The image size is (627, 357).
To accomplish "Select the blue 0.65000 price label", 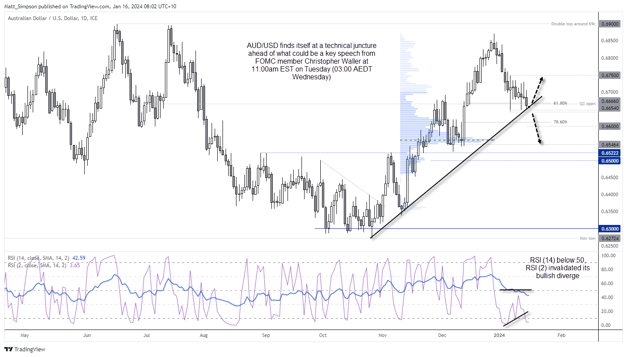I will pyautogui.click(x=610, y=161).
